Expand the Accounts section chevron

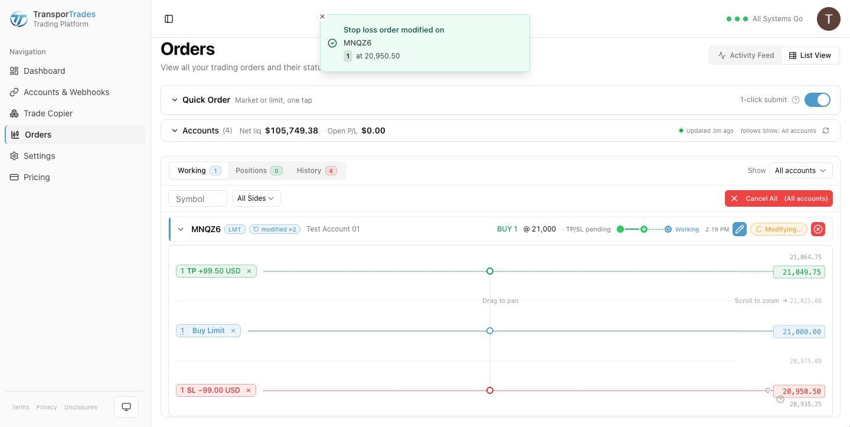tap(175, 131)
